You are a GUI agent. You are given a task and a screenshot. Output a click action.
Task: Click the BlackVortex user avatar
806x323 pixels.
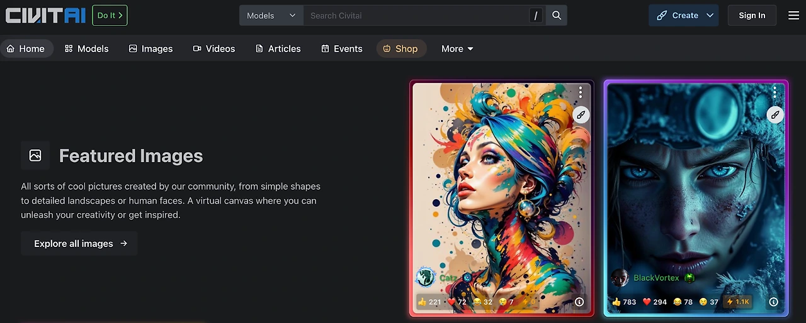pyautogui.click(x=620, y=277)
